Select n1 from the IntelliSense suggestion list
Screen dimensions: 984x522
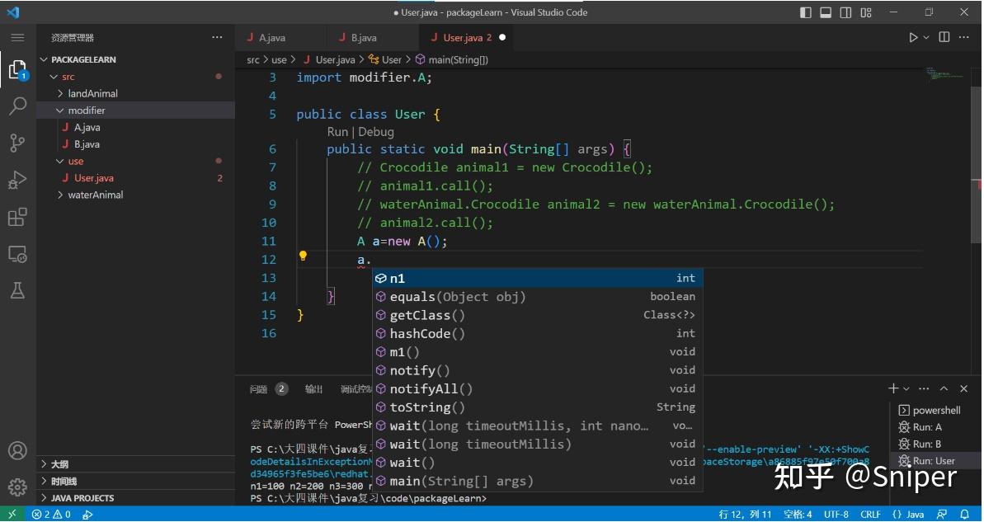point(398,278)
